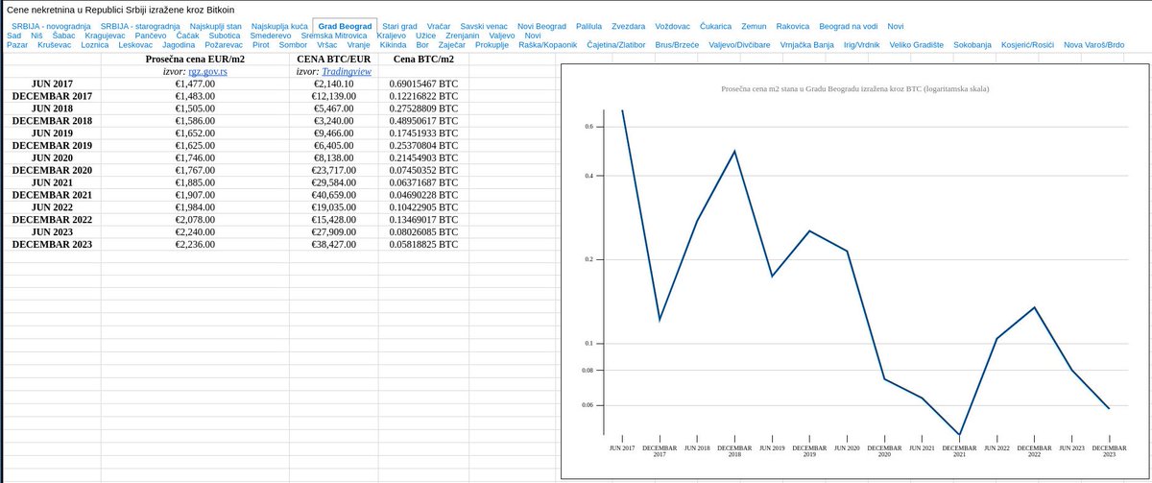Open the Zvezdara tab

click(x=628, y=26)
